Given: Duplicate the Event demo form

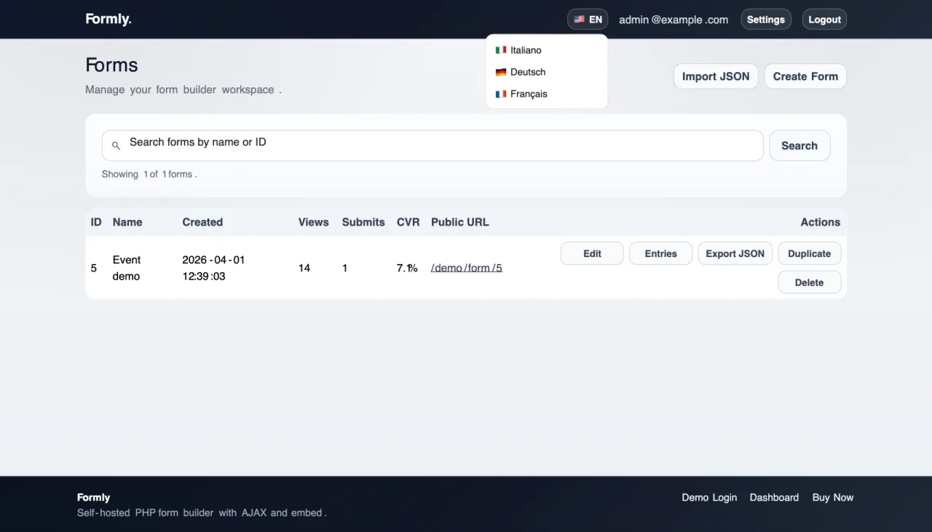Looking at the screenshot, I should click(x=810, y=253).
